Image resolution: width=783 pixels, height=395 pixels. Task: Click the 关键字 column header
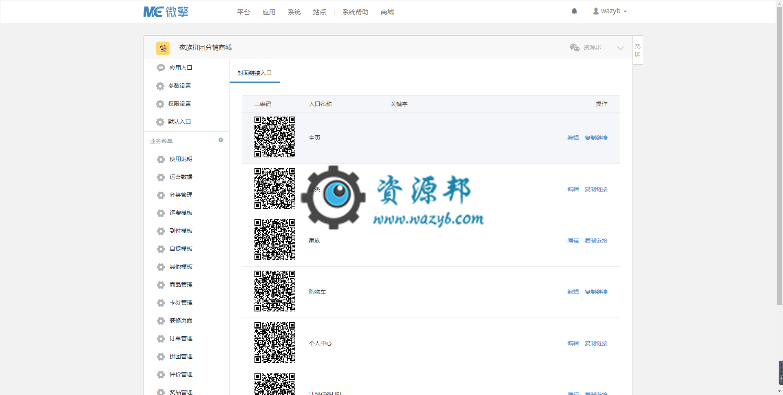pyautogui.click(x=399, y=104)
